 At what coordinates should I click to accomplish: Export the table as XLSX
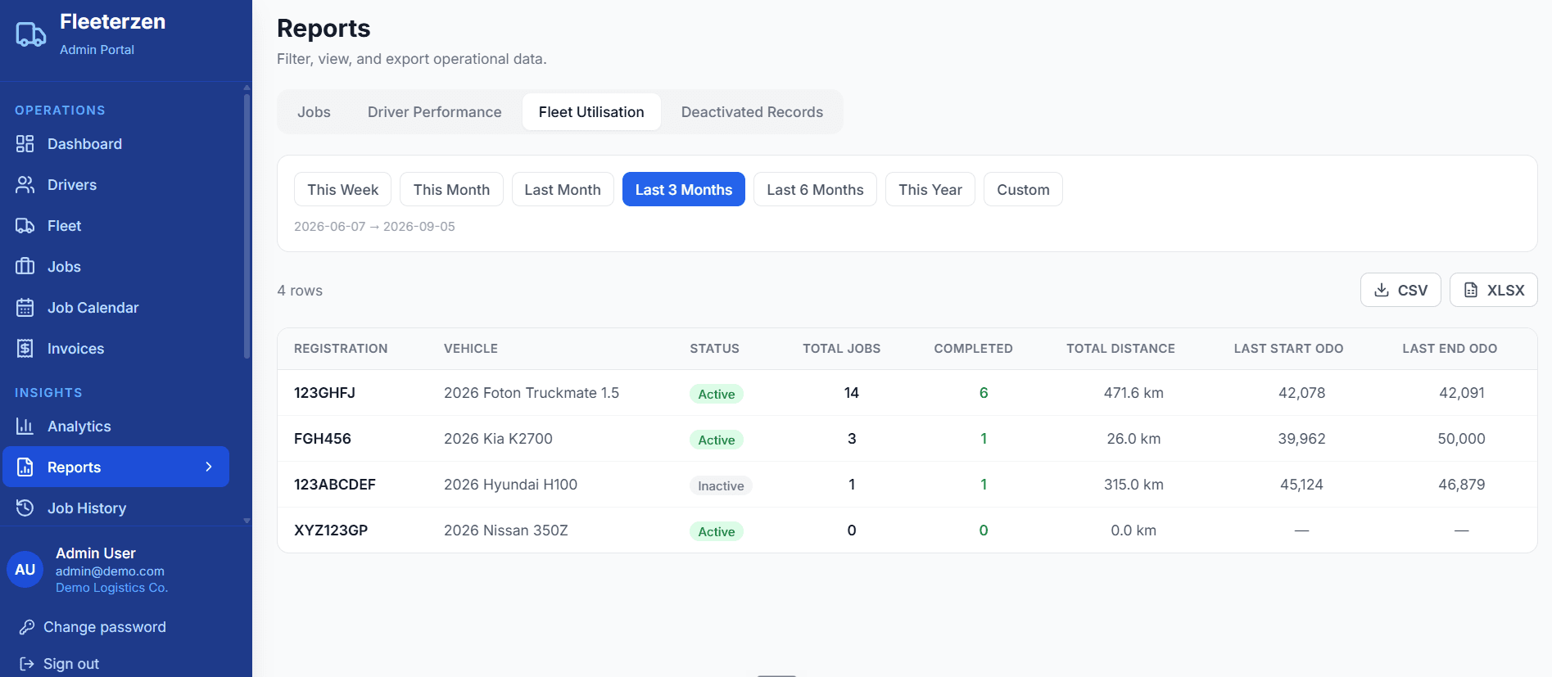(x=1494, y=290)
